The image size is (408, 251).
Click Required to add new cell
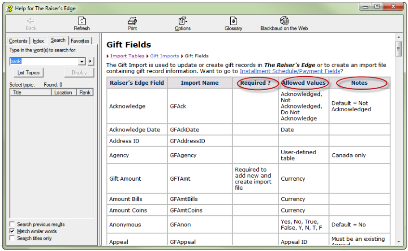click(255, 179)
